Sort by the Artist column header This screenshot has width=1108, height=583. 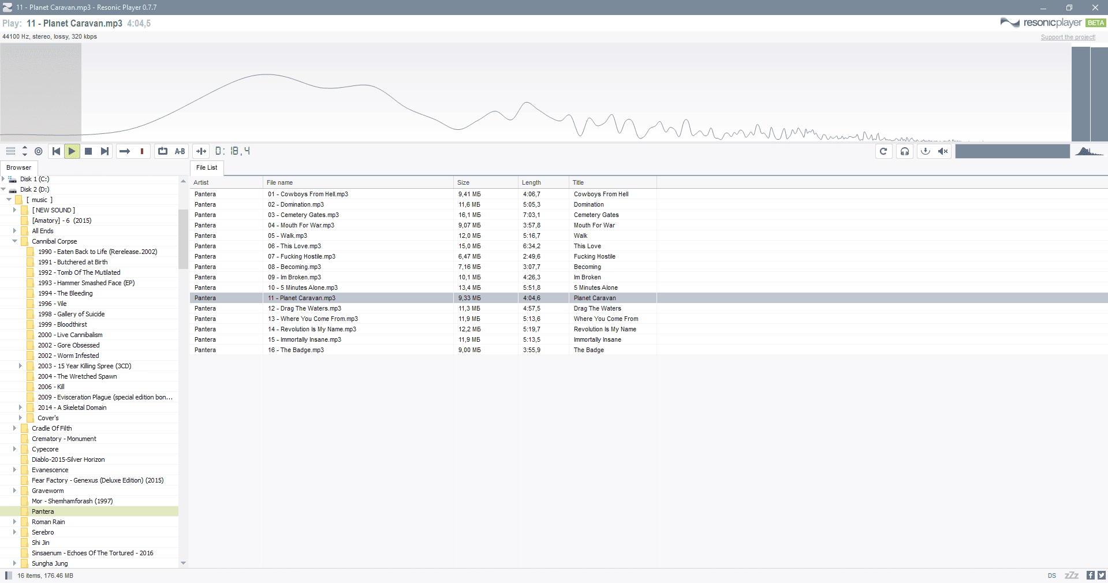tap(226, 182)
